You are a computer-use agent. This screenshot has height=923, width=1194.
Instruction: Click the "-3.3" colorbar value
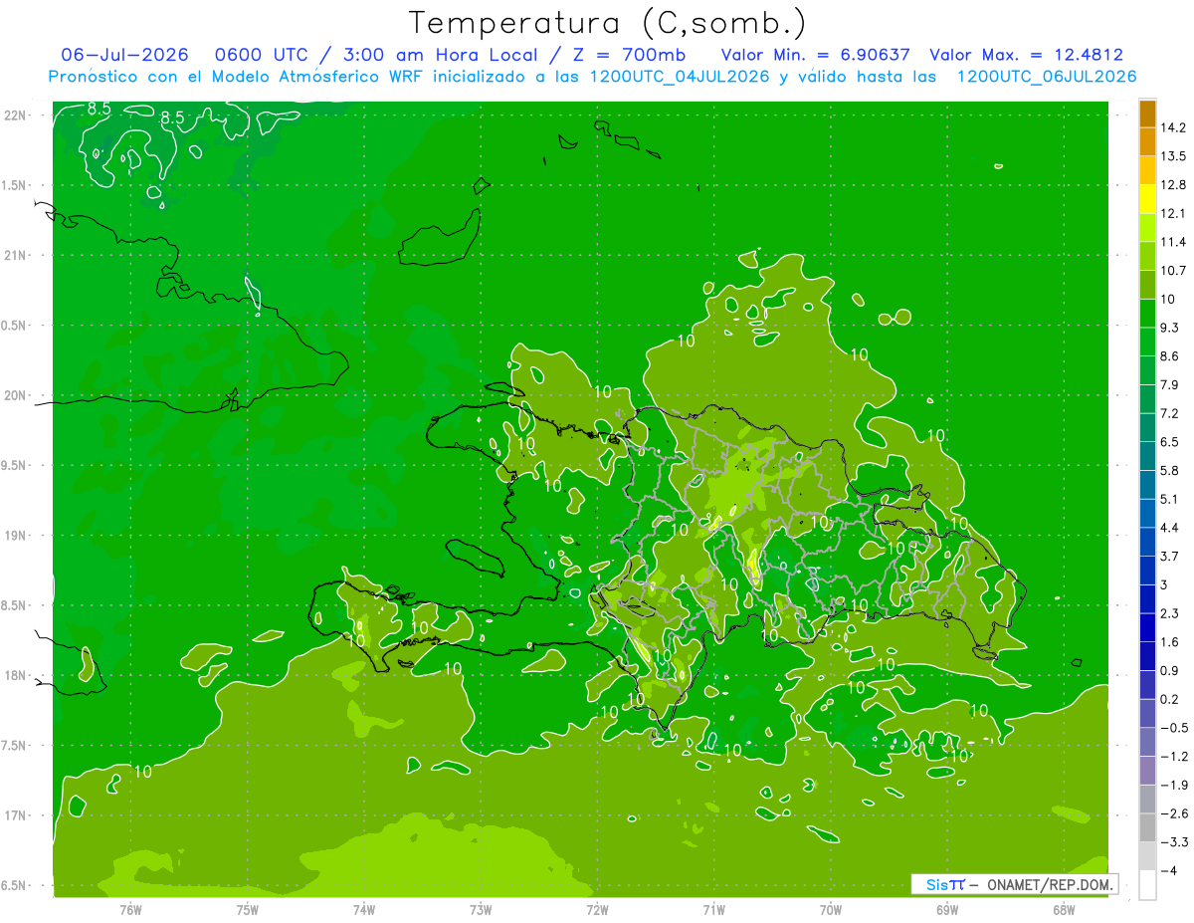click(1173, 842)
